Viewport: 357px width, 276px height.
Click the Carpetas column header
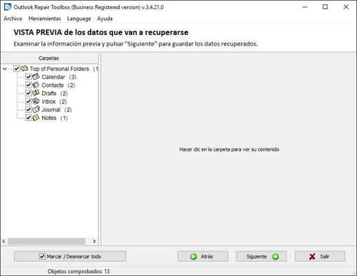pyautogui.click(x=49, y=58)
